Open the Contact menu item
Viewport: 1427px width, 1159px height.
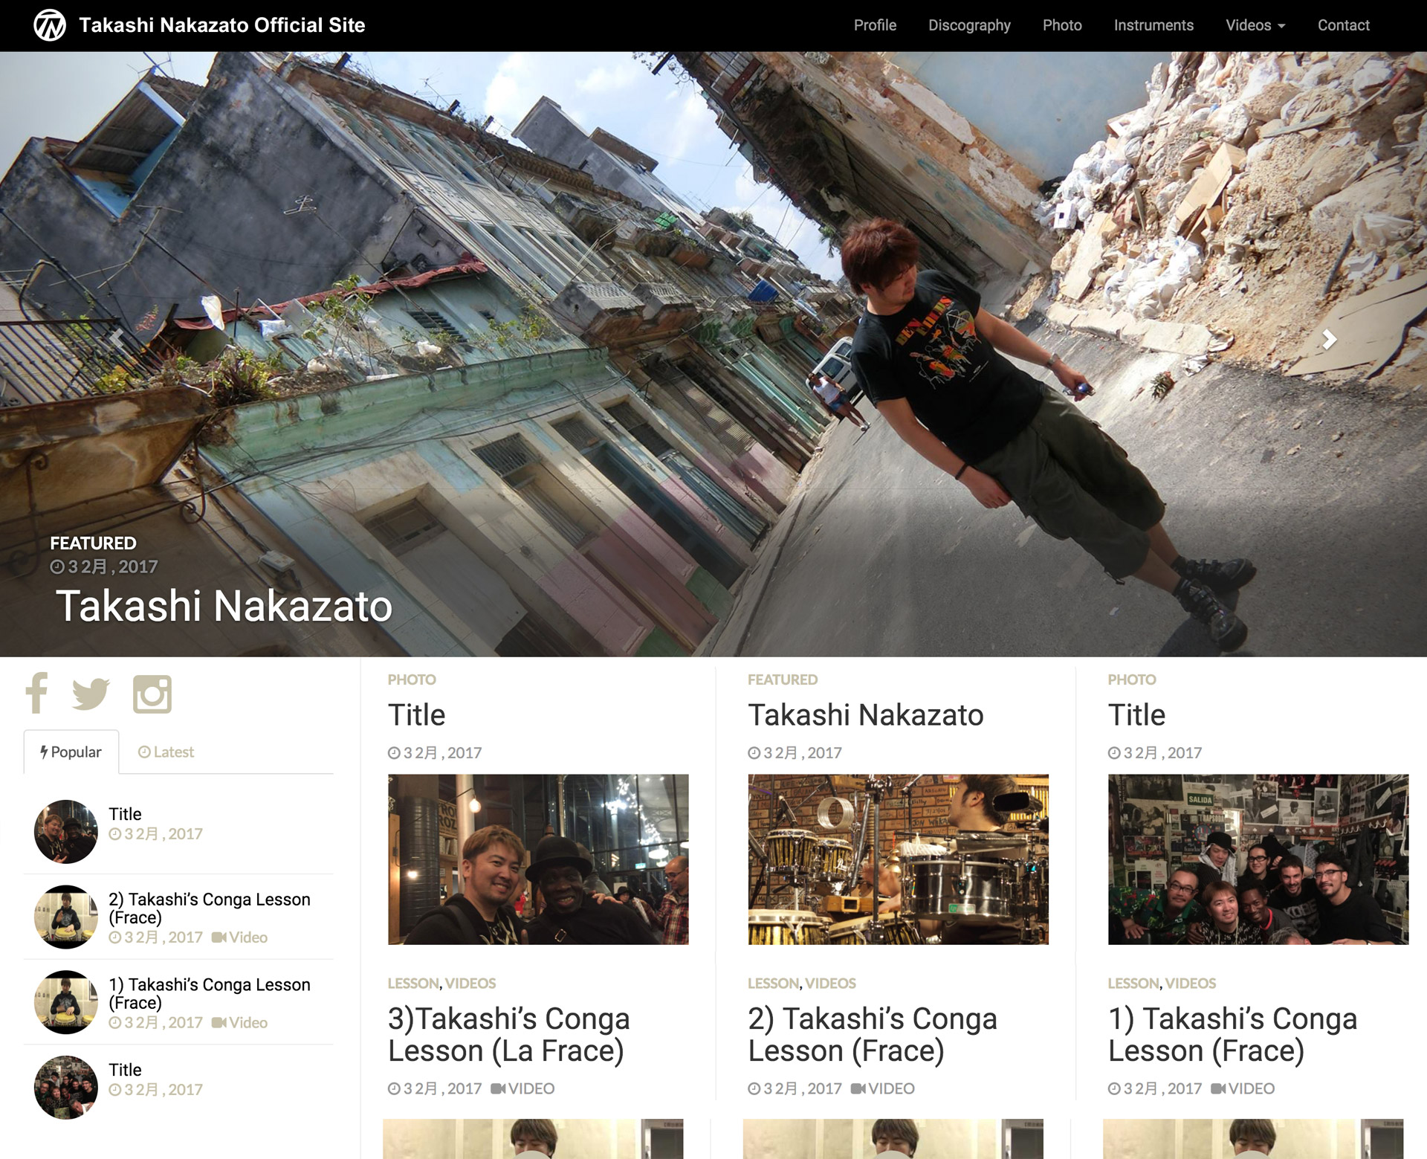click(x=1343, y=25)
